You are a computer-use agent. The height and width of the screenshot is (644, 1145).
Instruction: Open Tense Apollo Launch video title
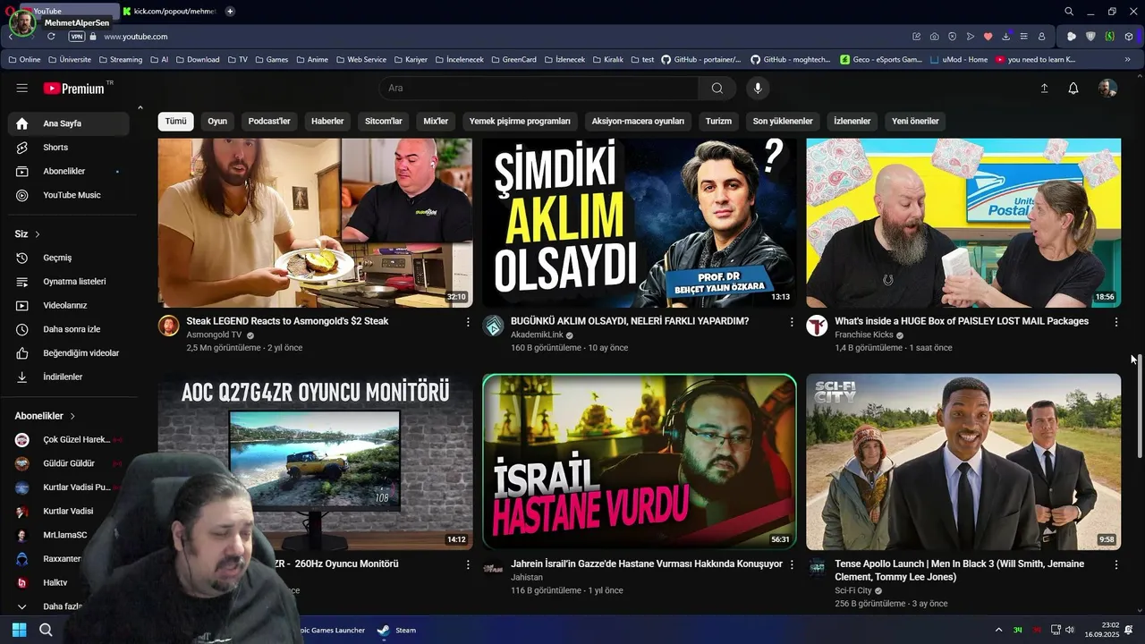(959, 571)
